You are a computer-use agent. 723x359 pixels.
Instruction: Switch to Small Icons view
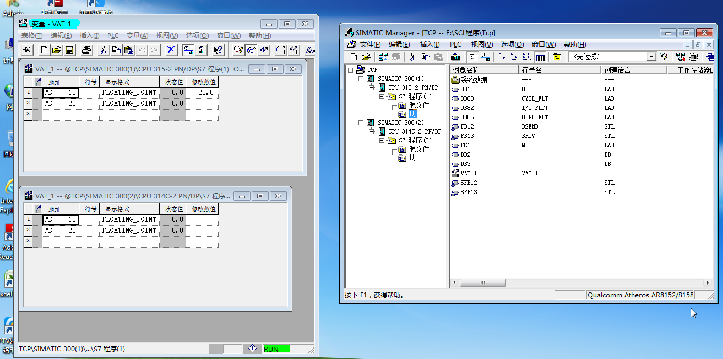pyautogui.click(x=515, y=57)
